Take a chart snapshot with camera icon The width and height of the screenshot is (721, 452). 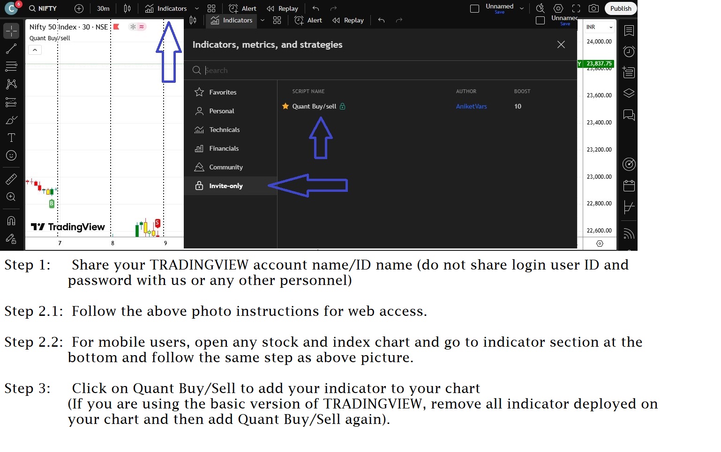[x=593, y=8]
